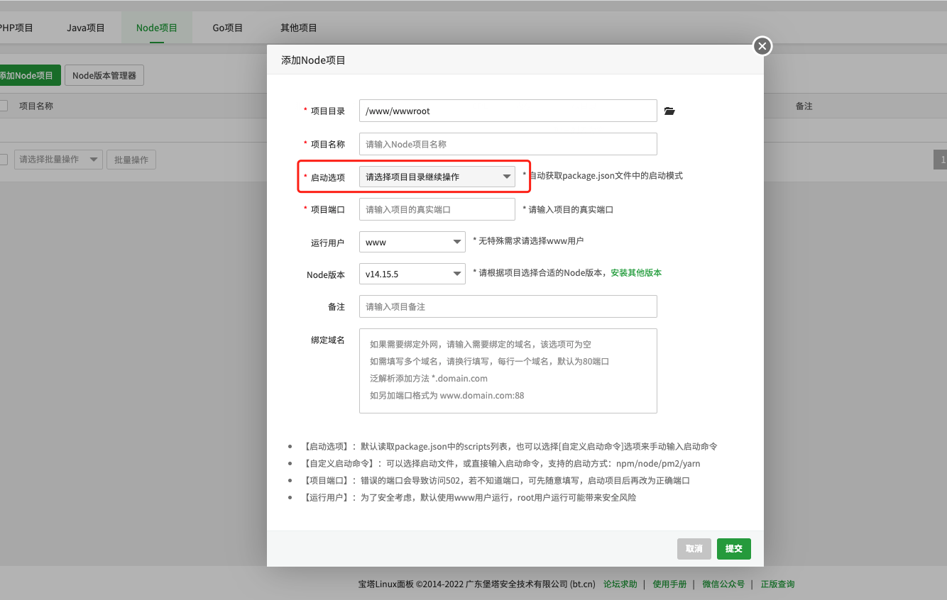Click the pagination number 1 button
This screenshot has height=600, width=947.
click(941, 160)
